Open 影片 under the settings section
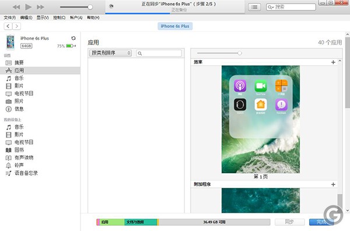The height and width of the screenshot is (231, 350). coord(40,86)
